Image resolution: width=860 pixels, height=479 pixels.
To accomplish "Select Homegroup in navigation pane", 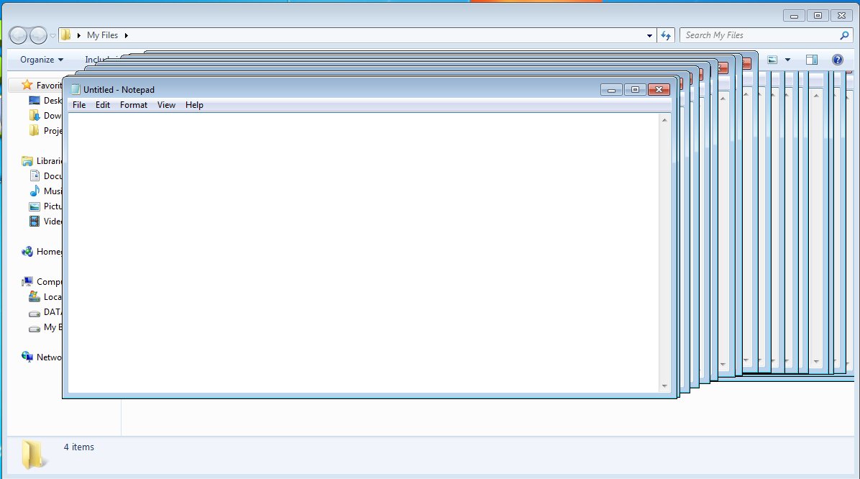I will point(42,251).
